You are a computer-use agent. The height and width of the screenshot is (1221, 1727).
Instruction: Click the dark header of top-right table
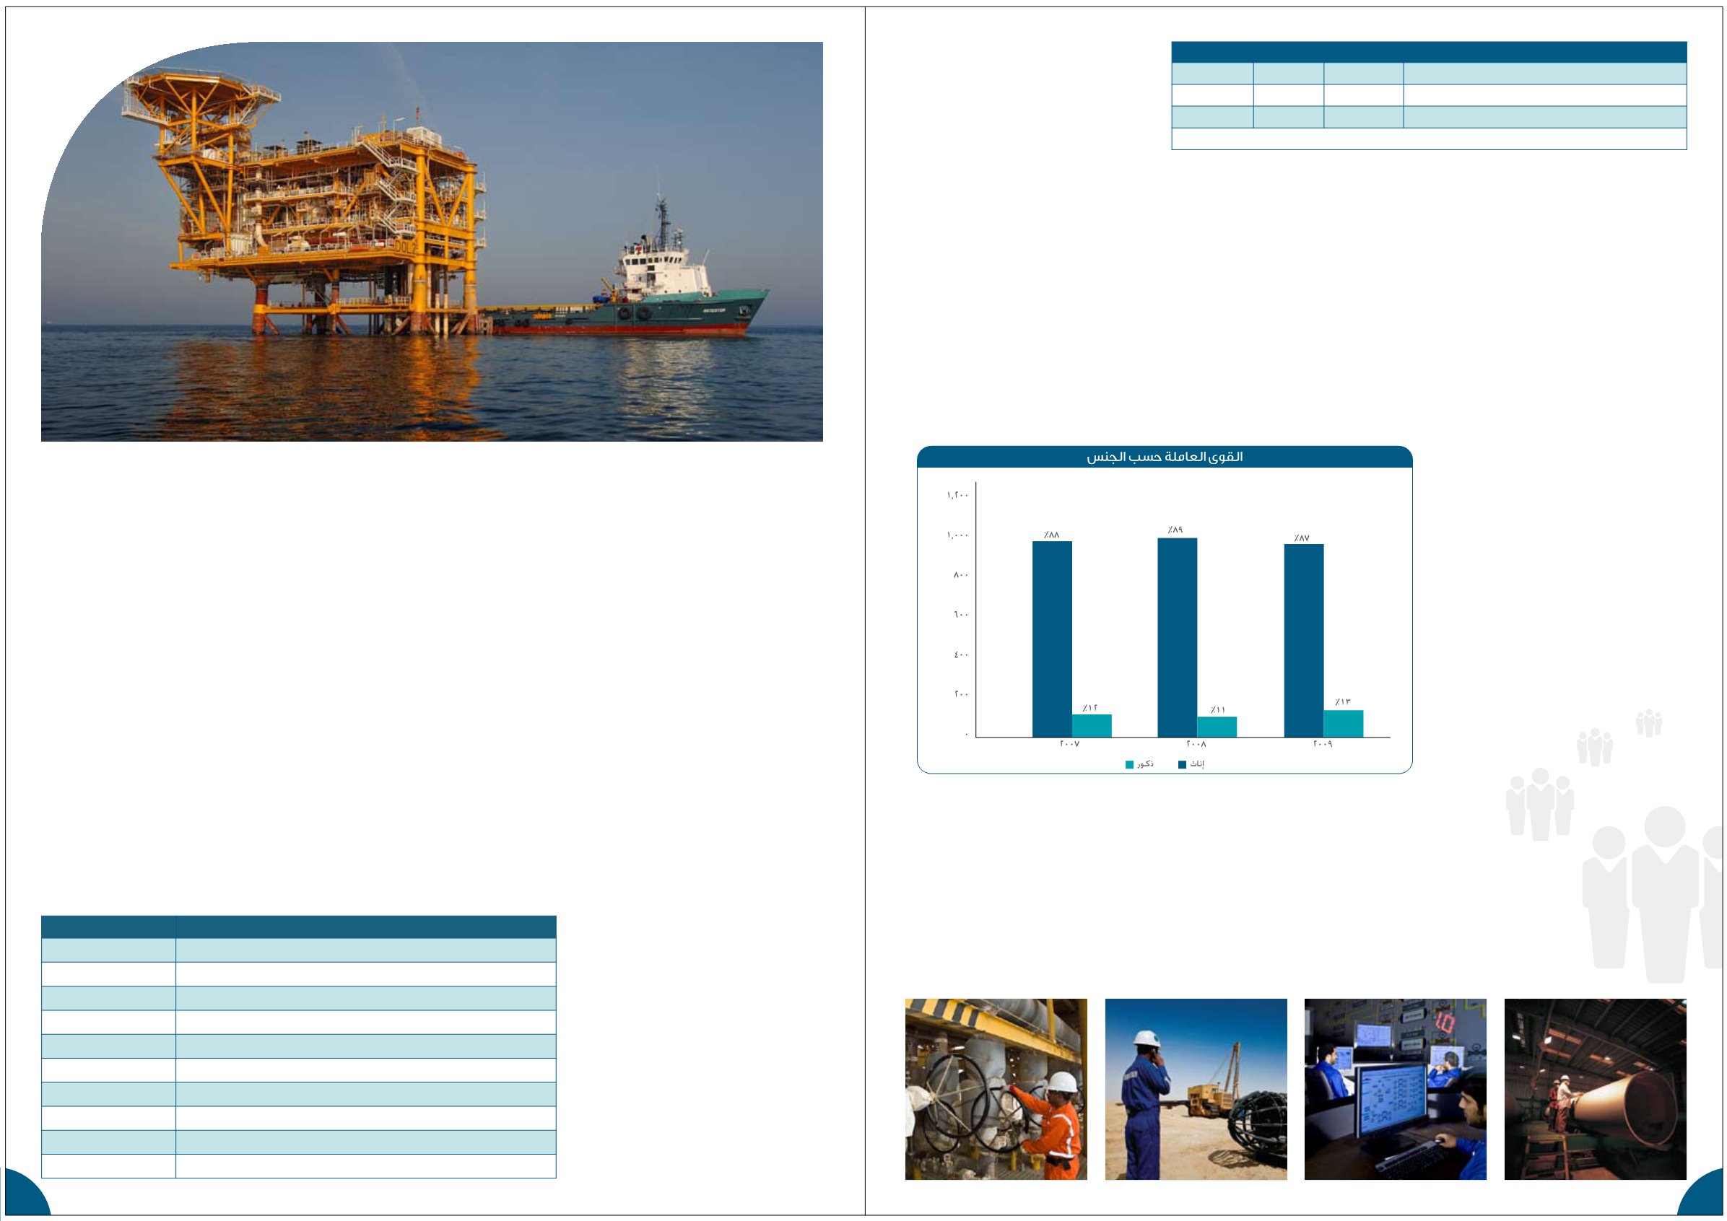coord(1428,52)
